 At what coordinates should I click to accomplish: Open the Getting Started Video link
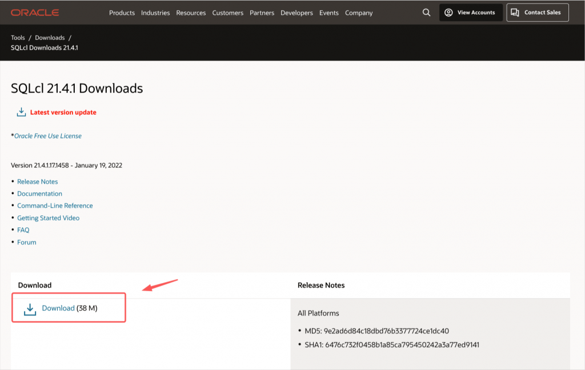pyautogui.click(x=48, y=218)
